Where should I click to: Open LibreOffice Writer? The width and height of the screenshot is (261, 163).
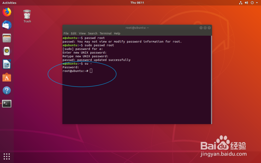tap(7, 64)
